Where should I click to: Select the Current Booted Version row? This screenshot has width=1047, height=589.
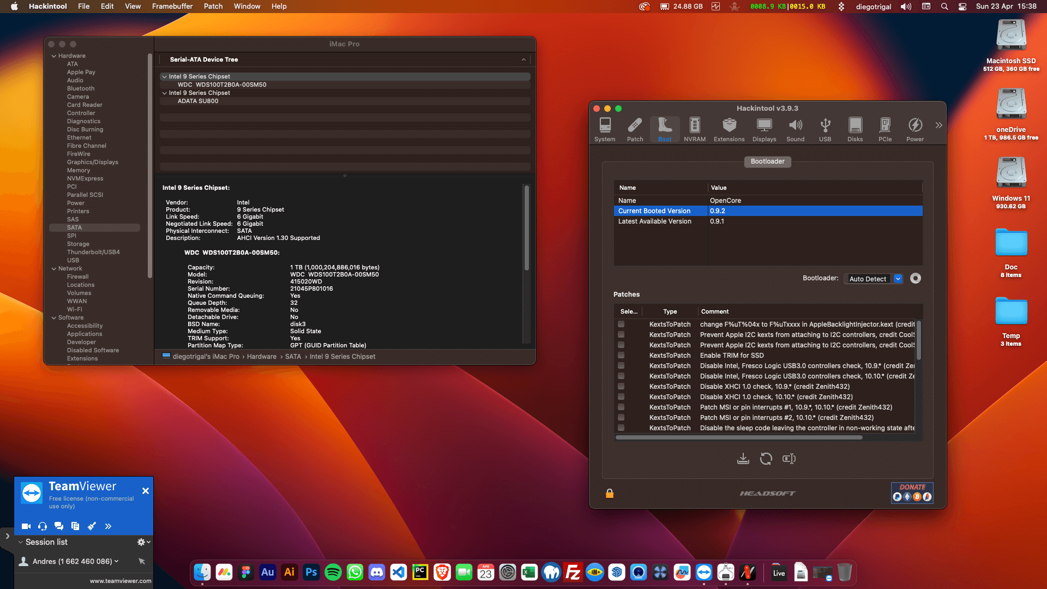click(x=768, y=211)
